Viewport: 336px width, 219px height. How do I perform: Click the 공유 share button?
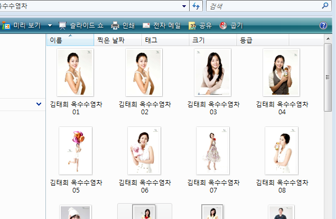click(200, 25)
